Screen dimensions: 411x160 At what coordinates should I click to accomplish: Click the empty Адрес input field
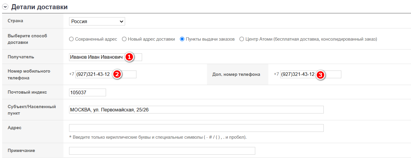pyautogui.click(x=196, y=128)
